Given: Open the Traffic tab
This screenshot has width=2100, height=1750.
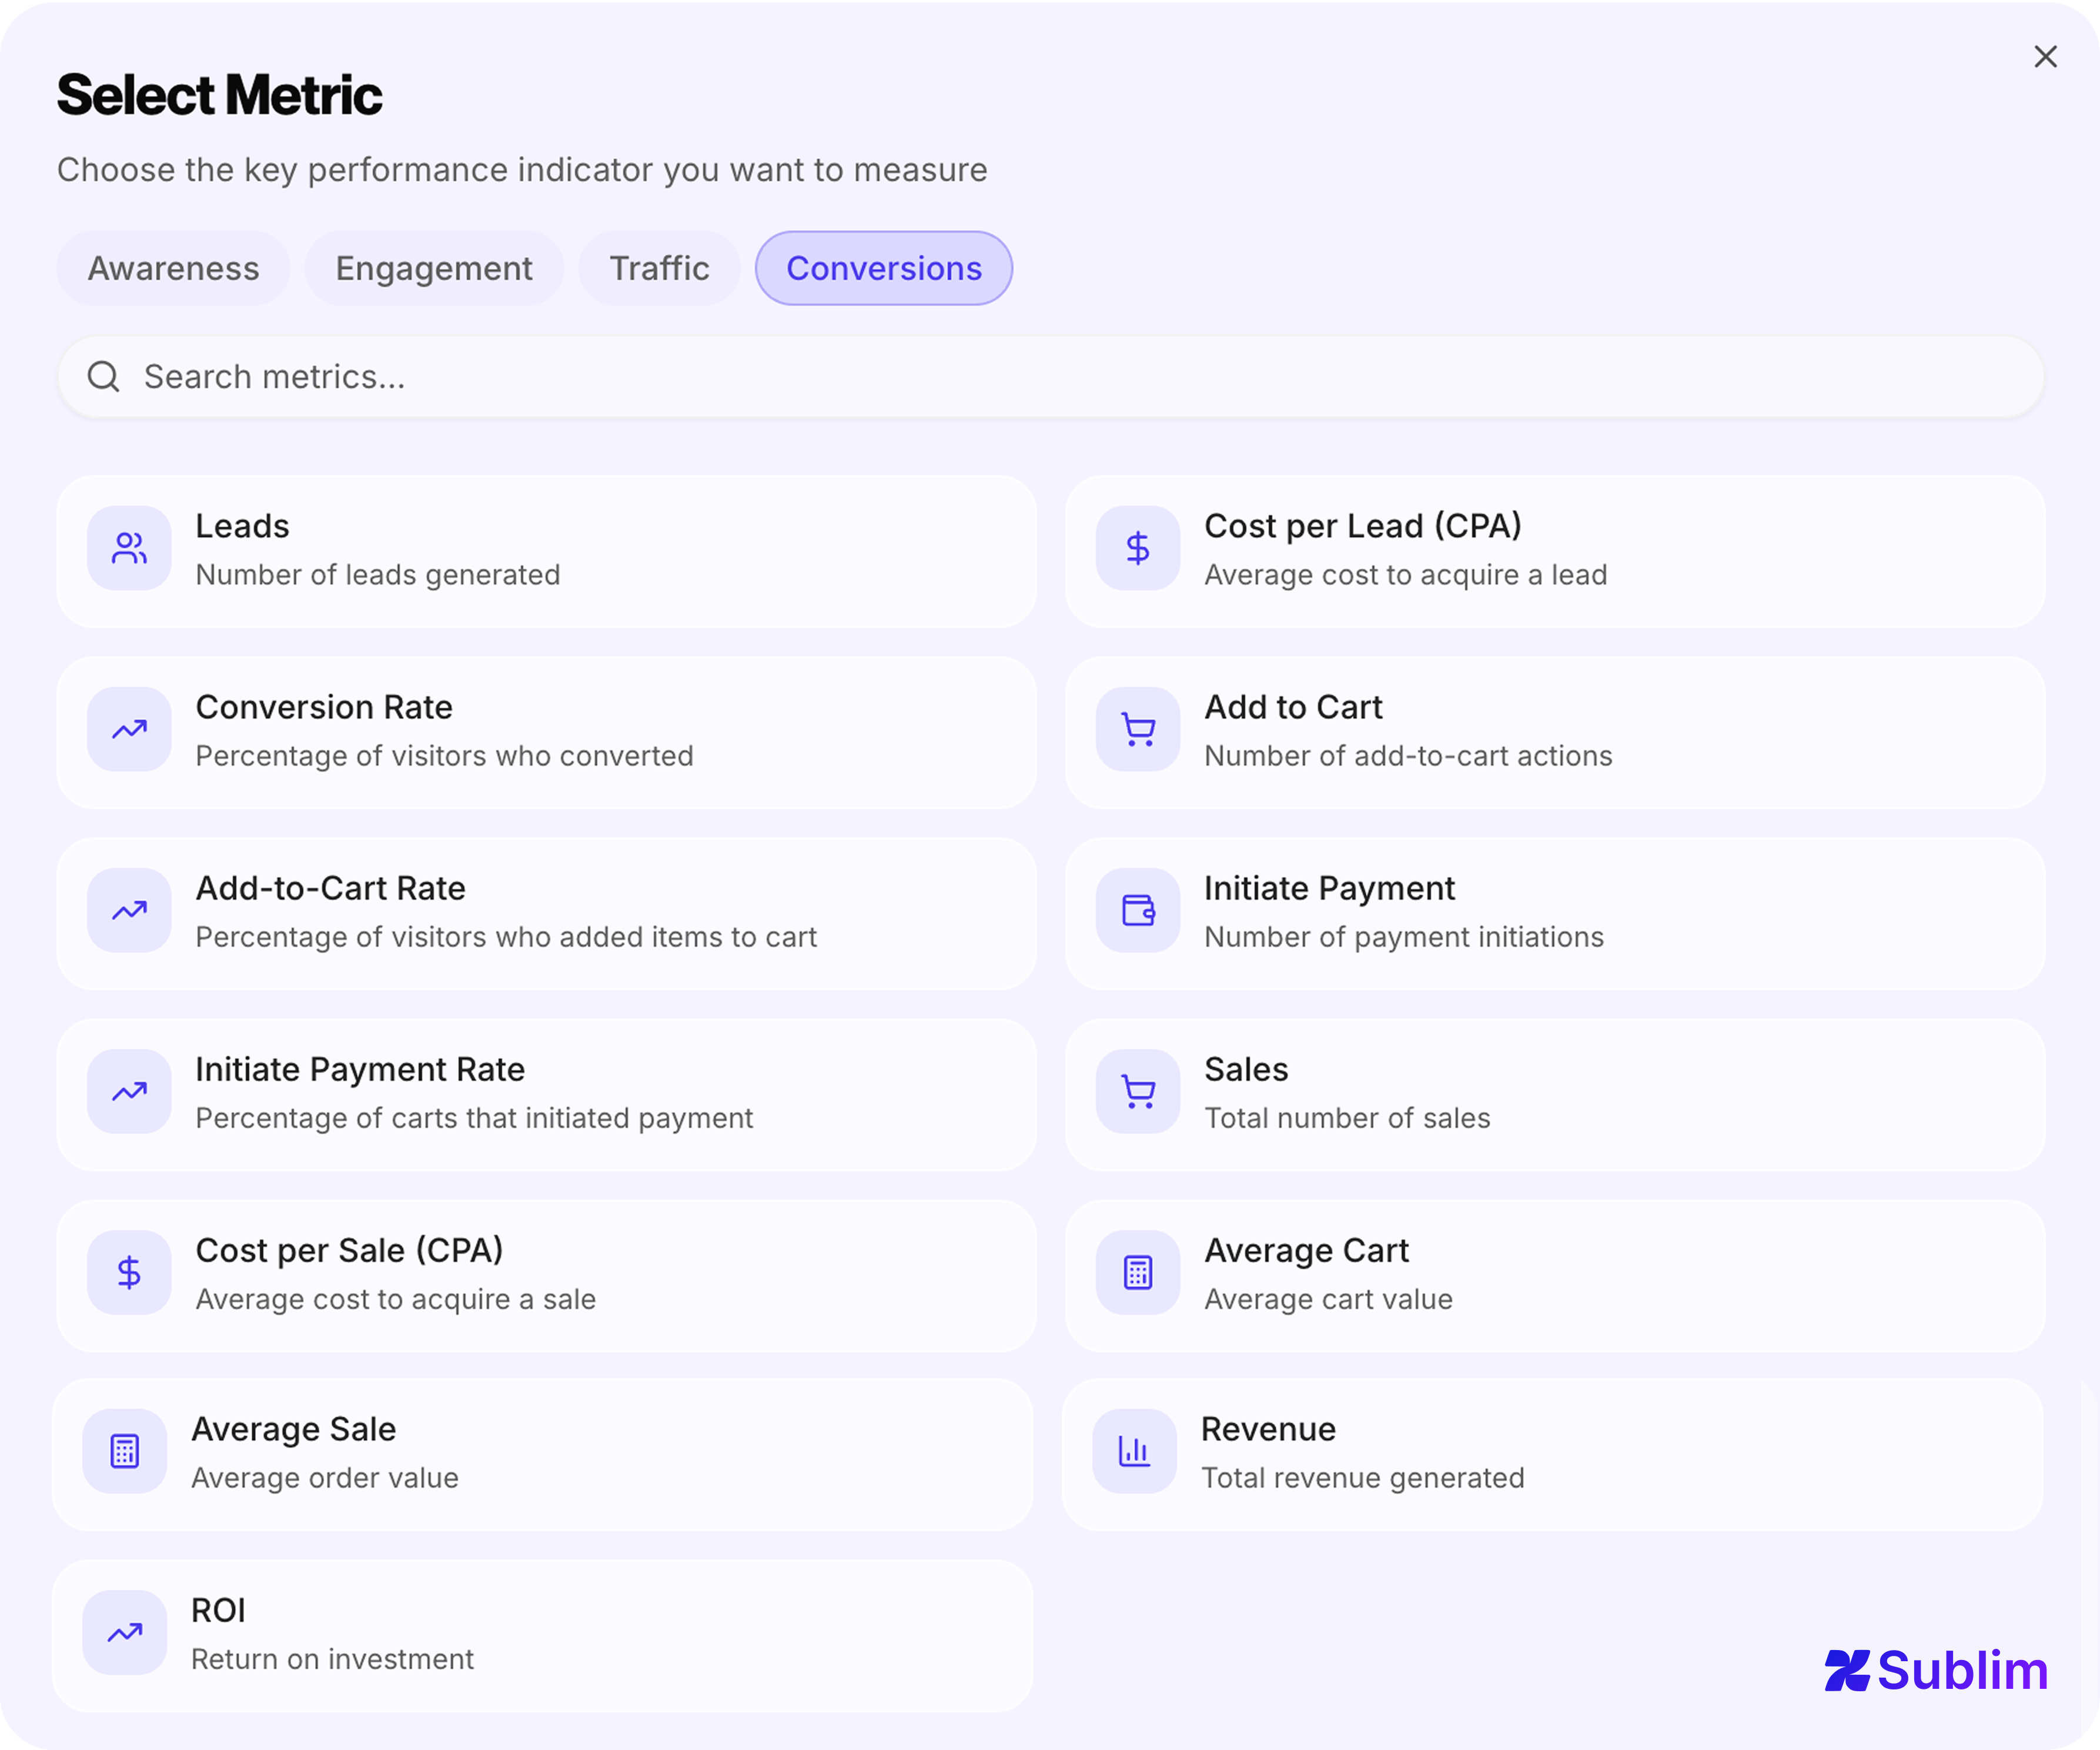Looking at the screenshot, I should [659, 268].
